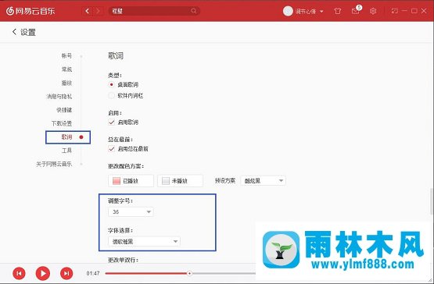
Task: Open the 微软雅黑 font dropdown
Action: pos(144,241)
